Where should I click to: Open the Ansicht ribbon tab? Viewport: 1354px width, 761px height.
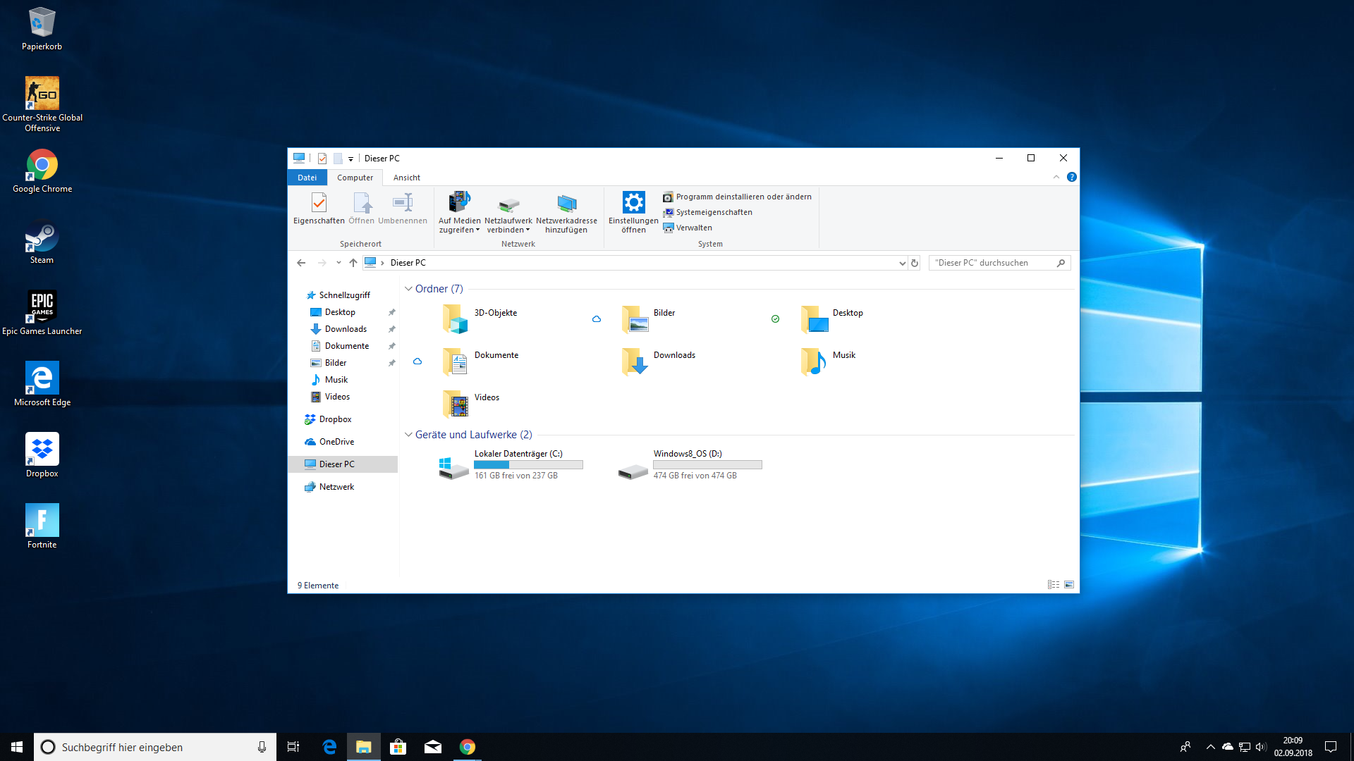point(406,178)
